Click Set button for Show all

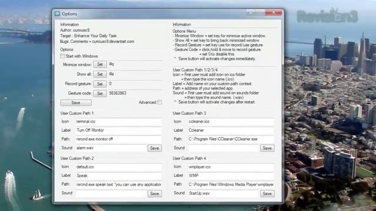tap(100, 74)
